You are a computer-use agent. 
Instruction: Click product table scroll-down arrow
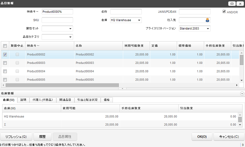242,80
